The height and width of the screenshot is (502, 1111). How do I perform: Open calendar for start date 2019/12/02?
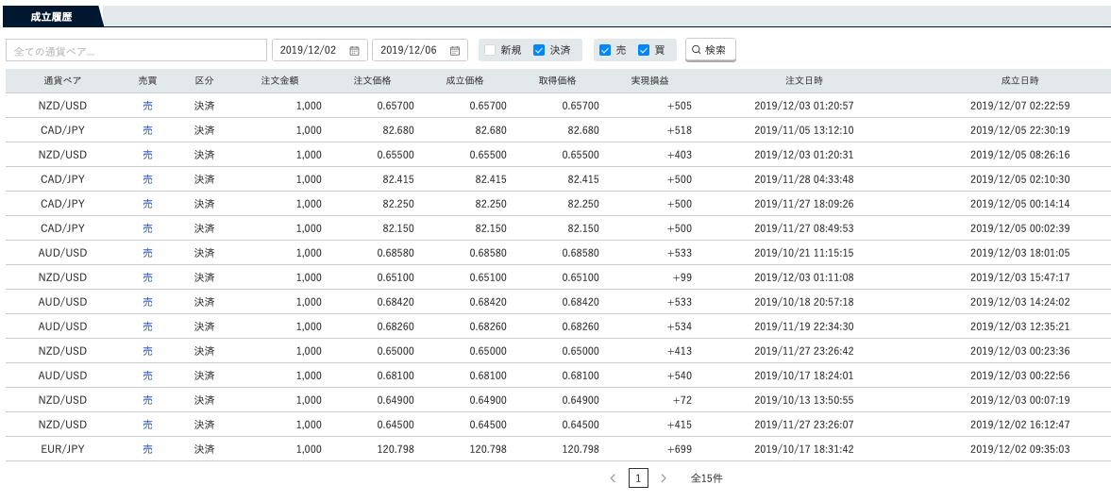[354, 50]
